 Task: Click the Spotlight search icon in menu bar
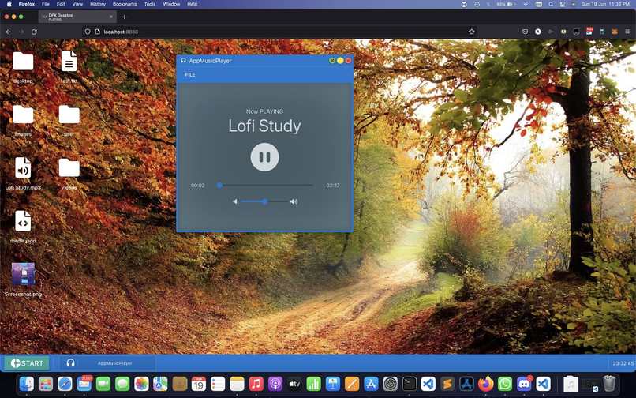click(551, 4)
